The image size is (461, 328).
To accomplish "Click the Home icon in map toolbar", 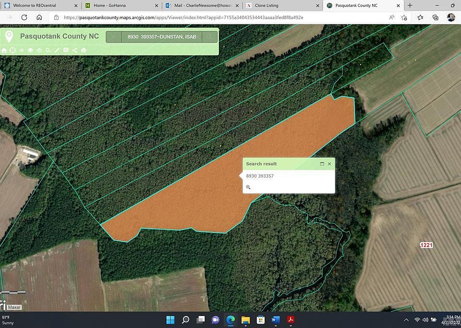I will (x=4, y=50).
